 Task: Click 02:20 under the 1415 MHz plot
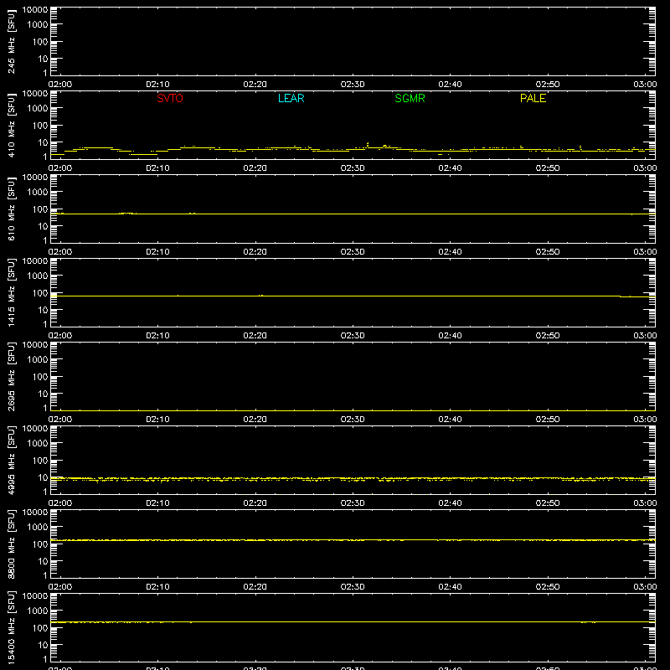pos(255,336)
